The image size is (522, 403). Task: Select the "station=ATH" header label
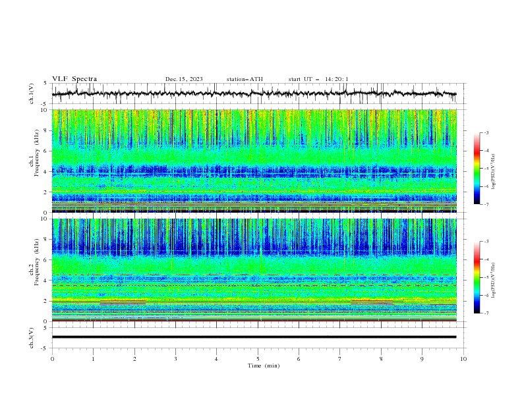[x=245, y=79]
